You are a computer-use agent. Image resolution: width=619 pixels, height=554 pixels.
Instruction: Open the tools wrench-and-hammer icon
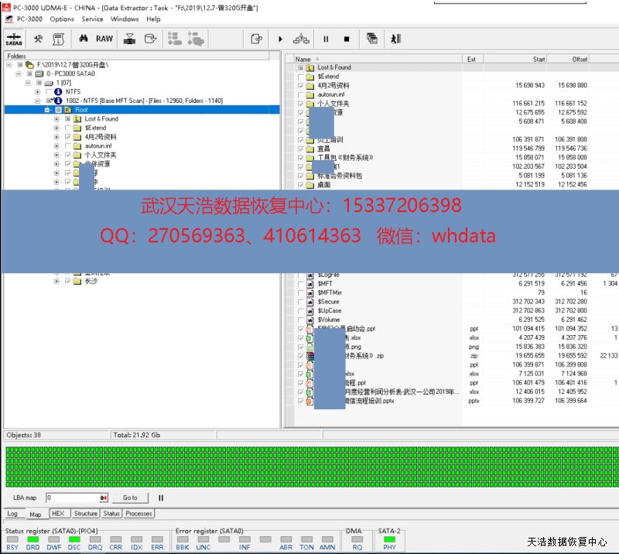(x=38, y=39)
